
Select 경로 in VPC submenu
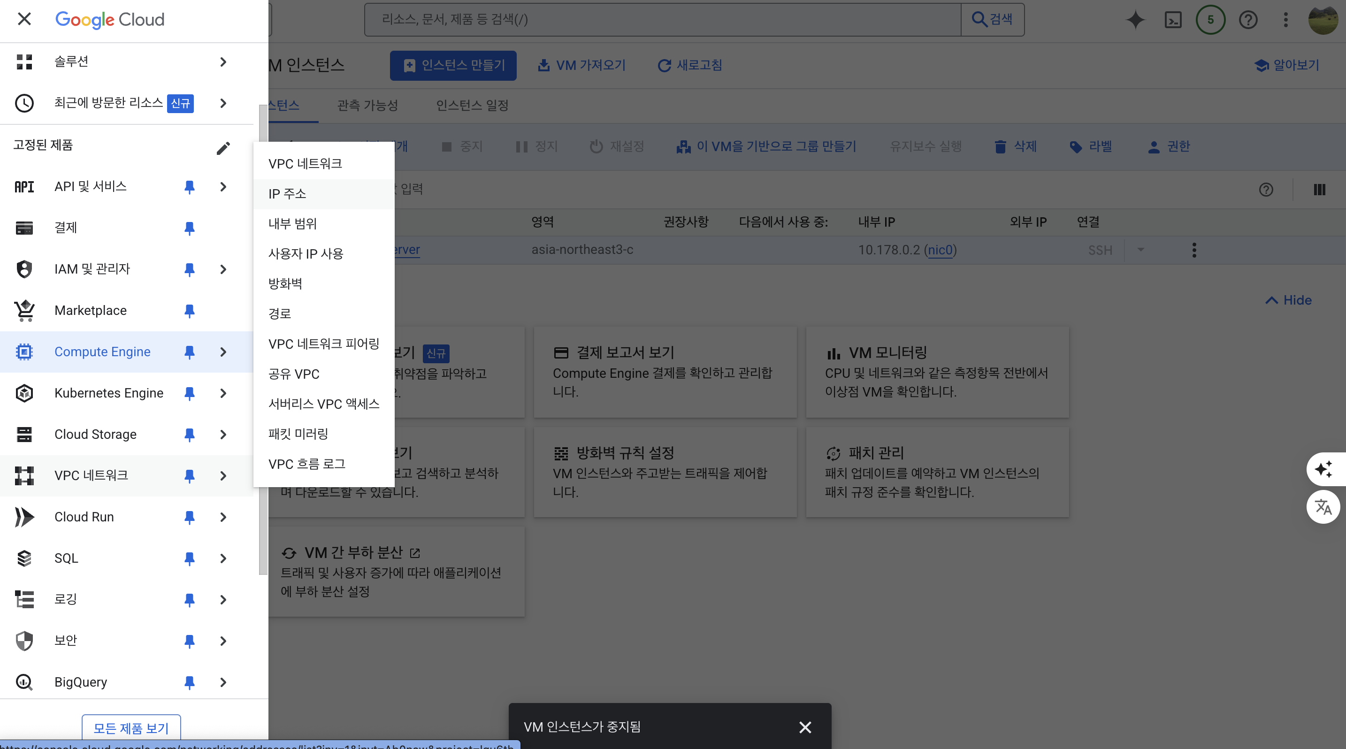point(323,313)
